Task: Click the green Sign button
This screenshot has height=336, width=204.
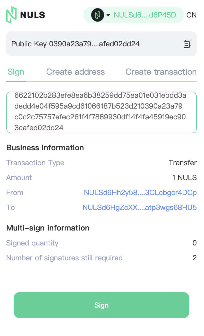Action: coord(101,305)
